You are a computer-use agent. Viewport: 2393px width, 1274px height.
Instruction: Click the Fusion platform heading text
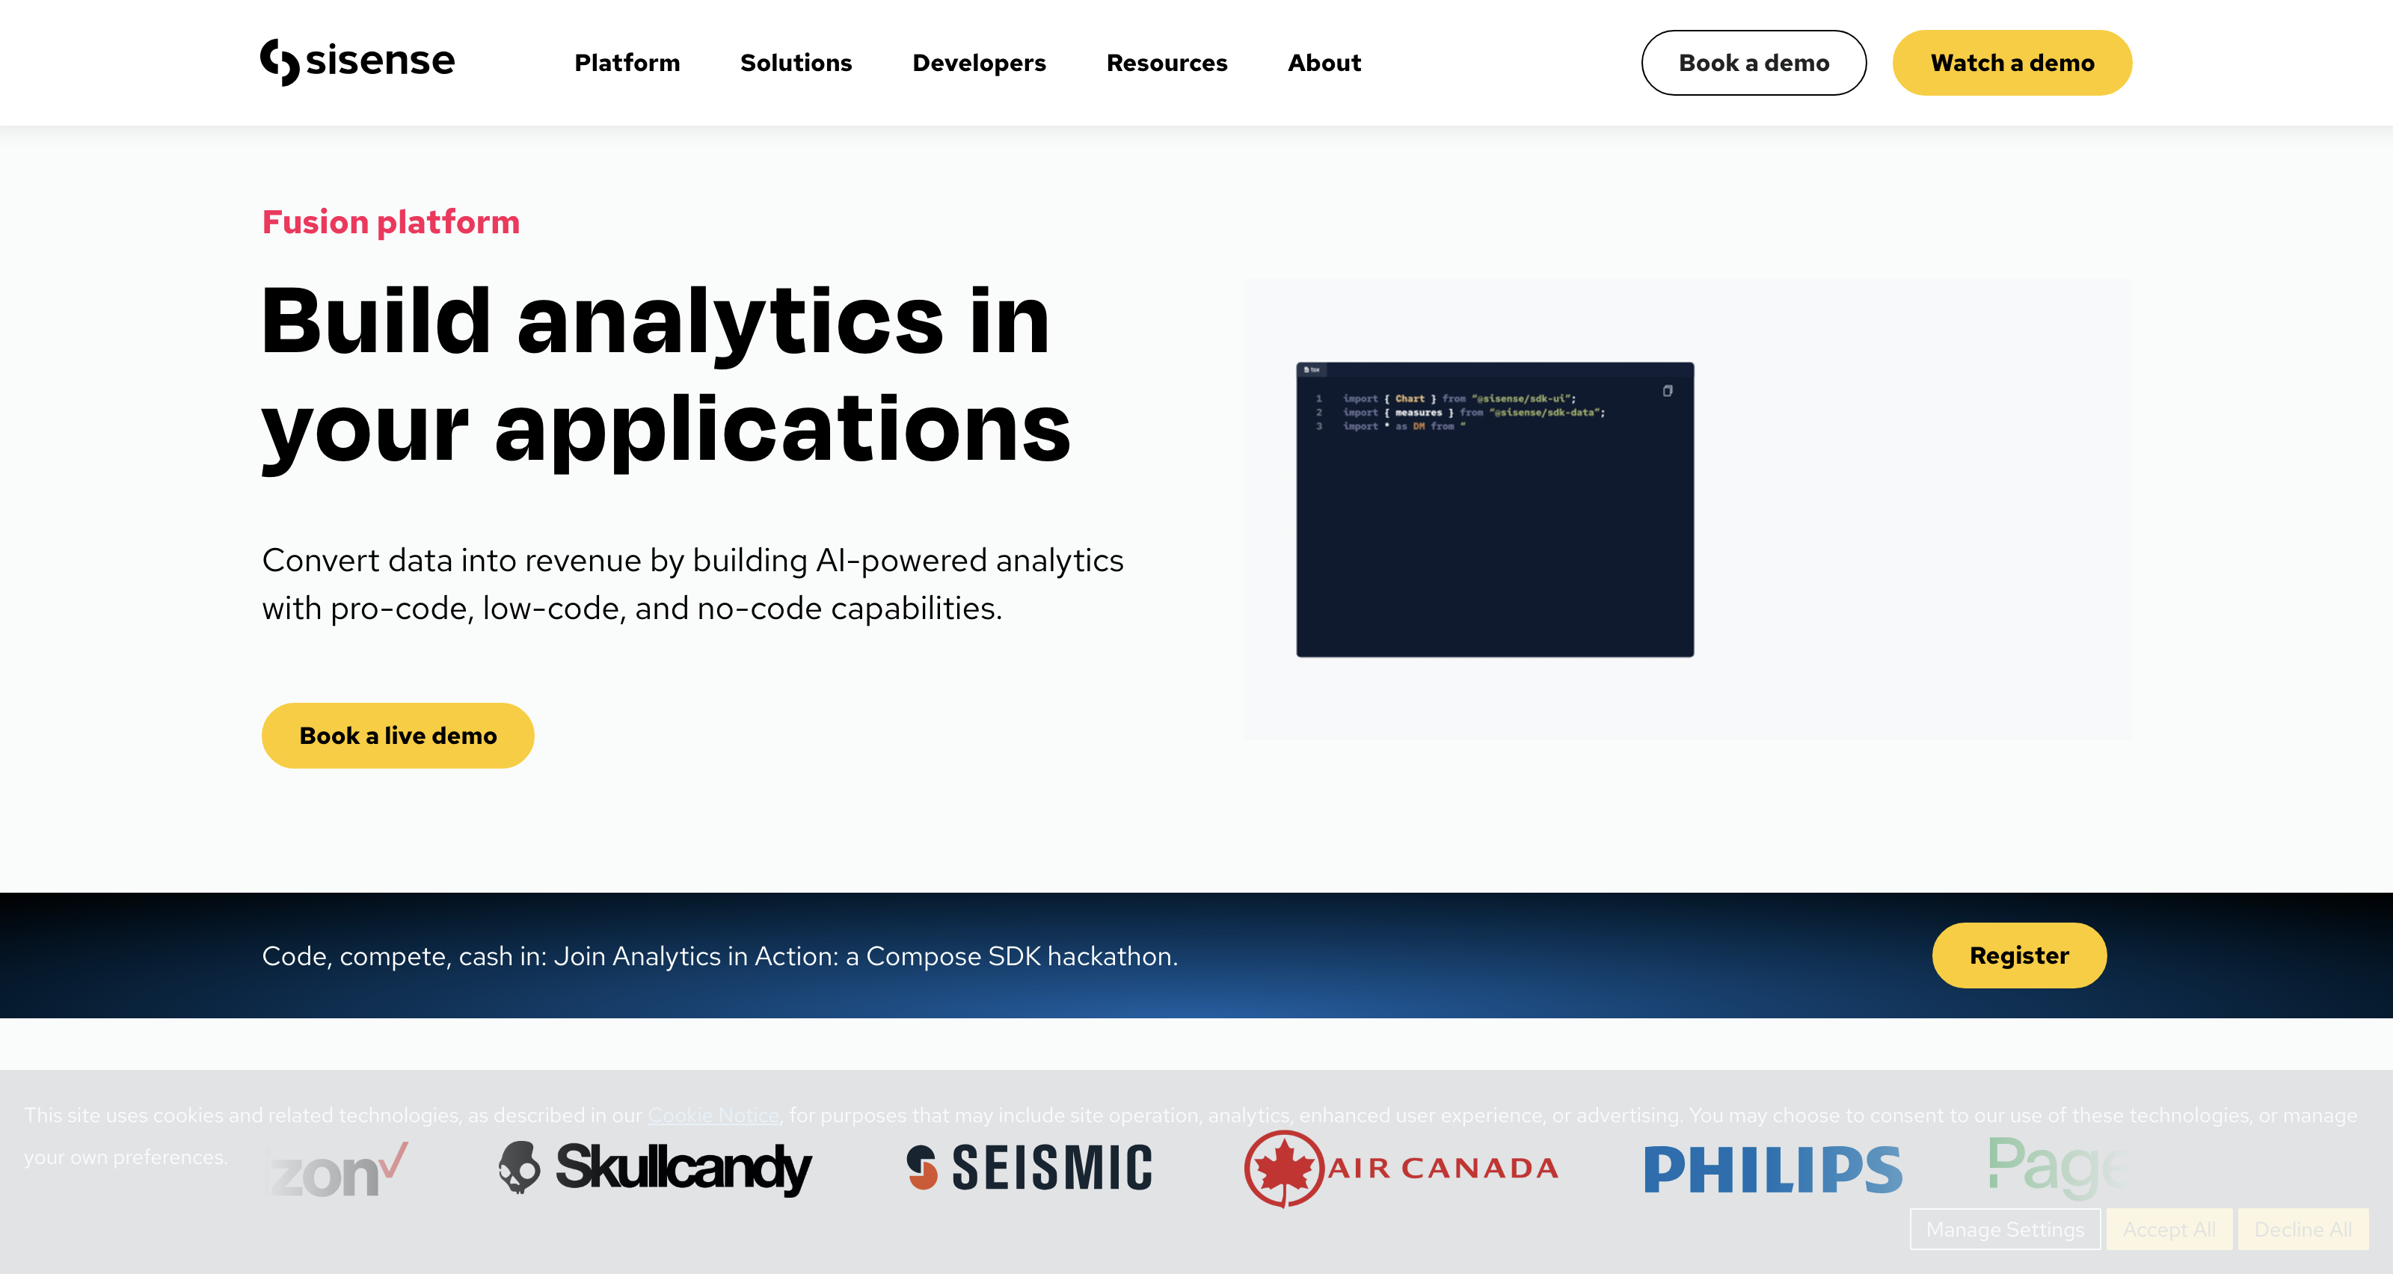[x=391, y=222]
